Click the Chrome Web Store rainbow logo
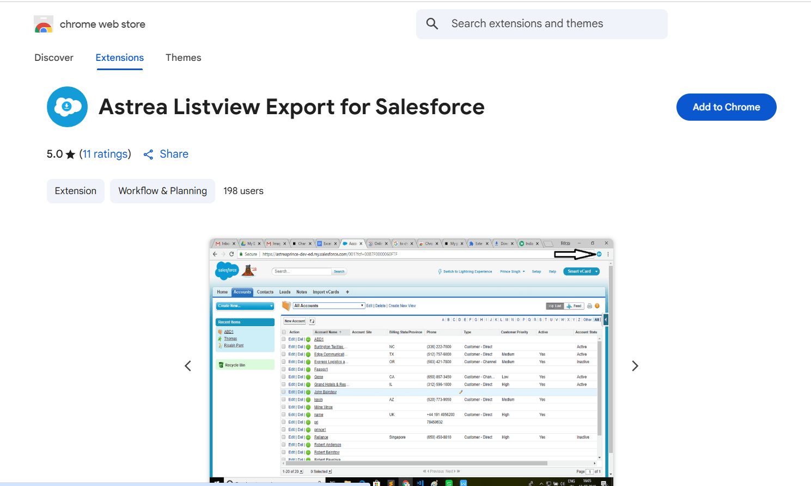 (44, 24)
